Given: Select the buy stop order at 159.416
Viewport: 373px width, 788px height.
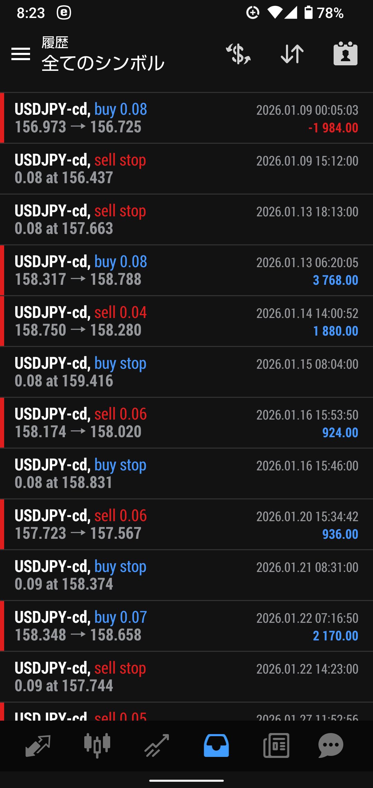Looking at the screenshot, I should coord(186,372).
